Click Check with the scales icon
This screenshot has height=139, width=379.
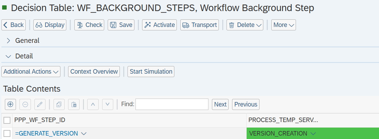89,25
